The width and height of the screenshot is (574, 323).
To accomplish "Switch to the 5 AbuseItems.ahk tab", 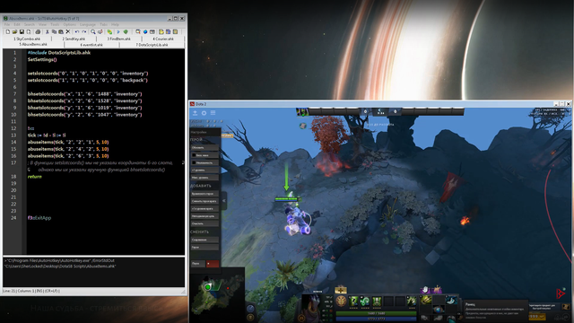I will coord(33,44).
